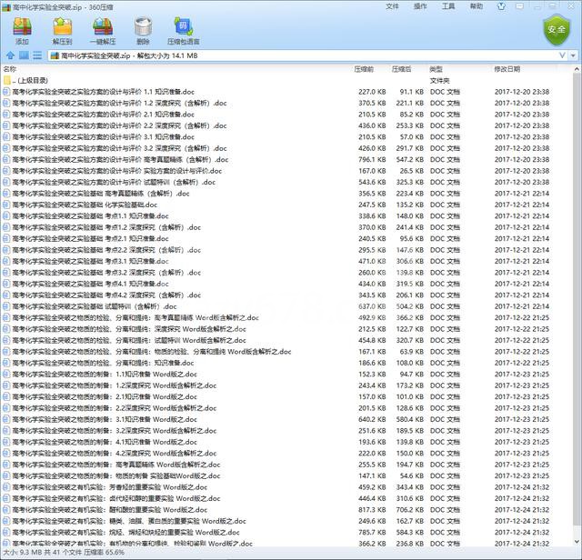Click the 解压到 (Extract to) icon

(62, 30)
